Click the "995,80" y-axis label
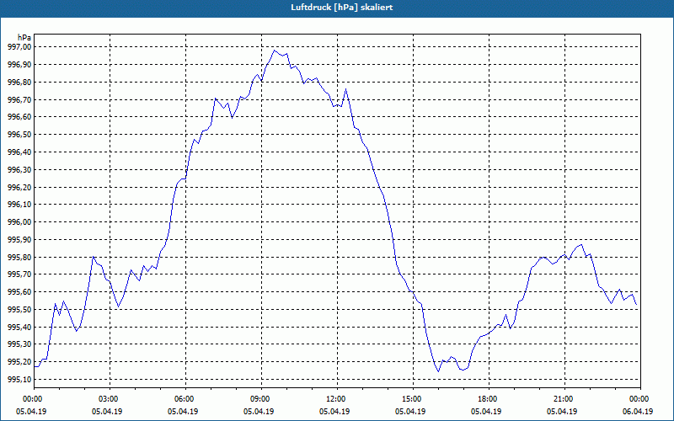This screenshot has height=421, width=674. (19, 258)
